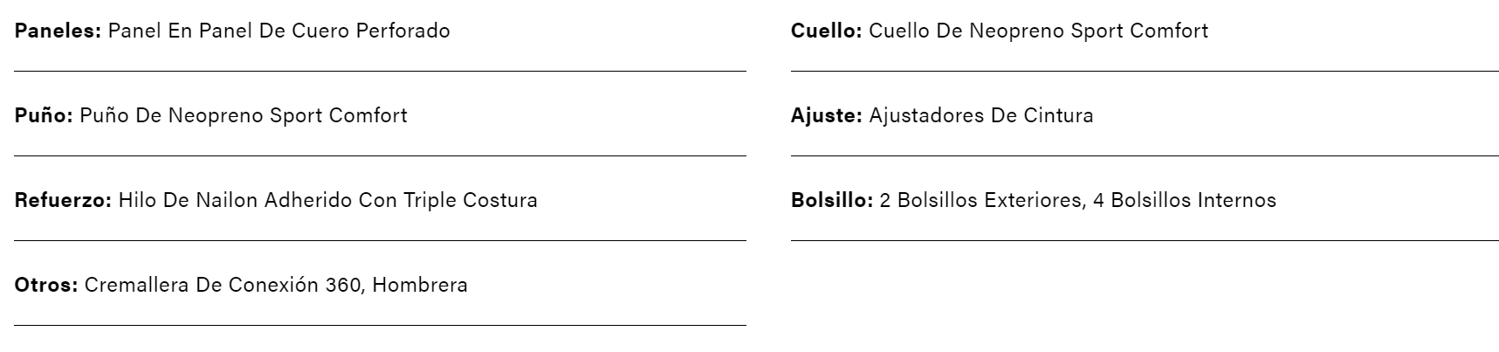Click the word 'Ajustadores'
The height and width of the screenshot is (352, 1499).
(x=925, y=115)
